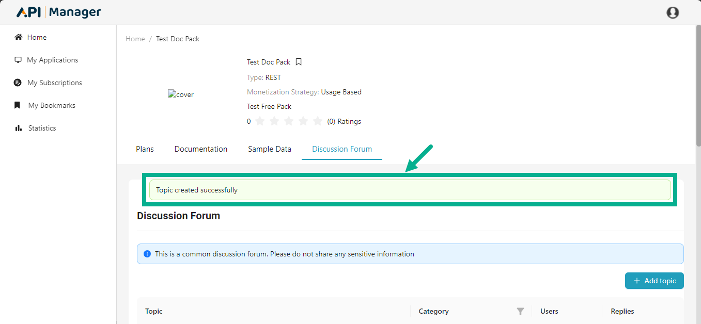Click the Topic column header
This screenshot has width=701, height=324.
154,311
